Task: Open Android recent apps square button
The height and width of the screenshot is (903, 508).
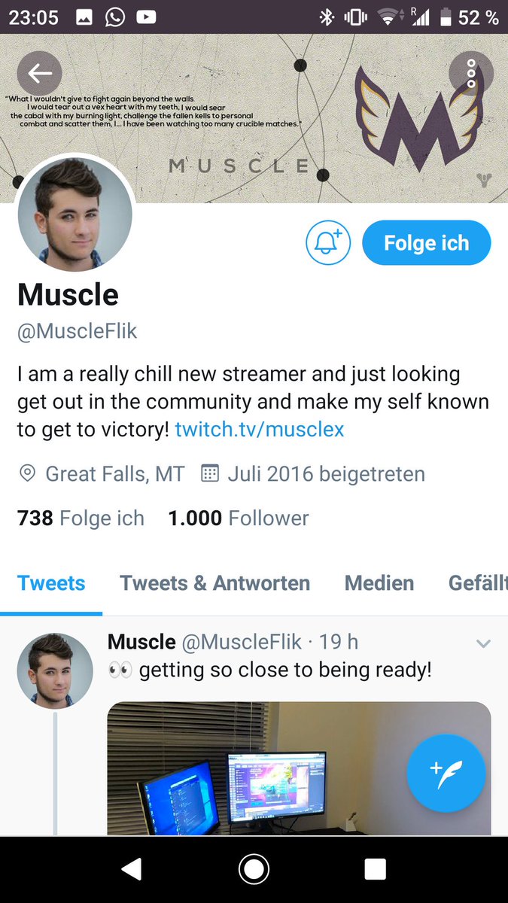Action: 375,869
